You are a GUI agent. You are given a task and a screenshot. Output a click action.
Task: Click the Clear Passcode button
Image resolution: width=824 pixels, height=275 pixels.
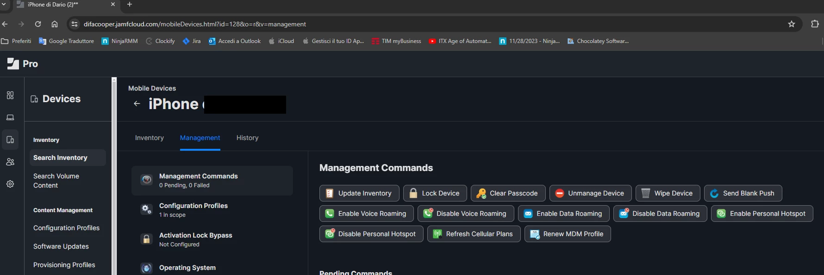click(508, 193)
